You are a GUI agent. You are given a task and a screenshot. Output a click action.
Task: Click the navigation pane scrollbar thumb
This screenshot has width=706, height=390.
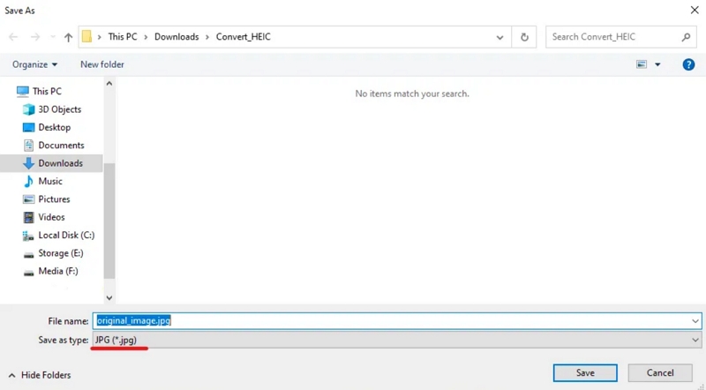coord(109,221)
